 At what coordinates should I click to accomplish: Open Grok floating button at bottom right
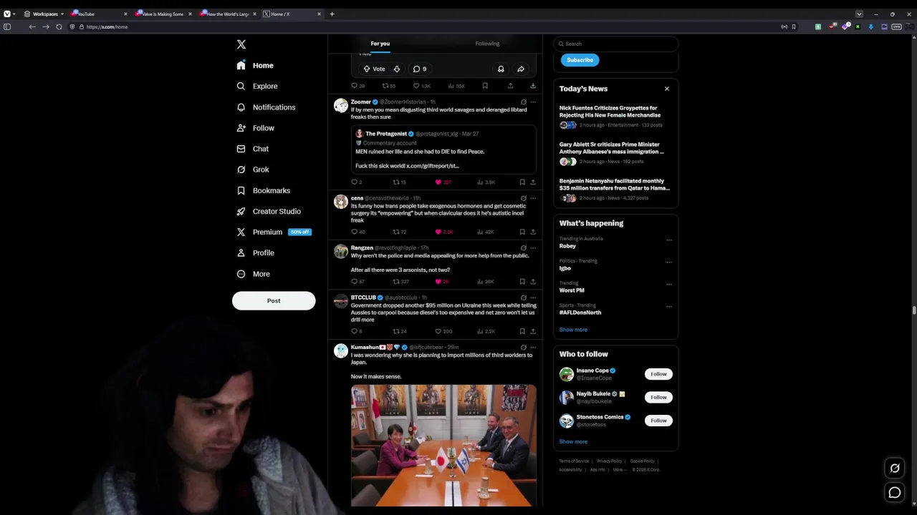pyautogui.click(x=895, y=469)
